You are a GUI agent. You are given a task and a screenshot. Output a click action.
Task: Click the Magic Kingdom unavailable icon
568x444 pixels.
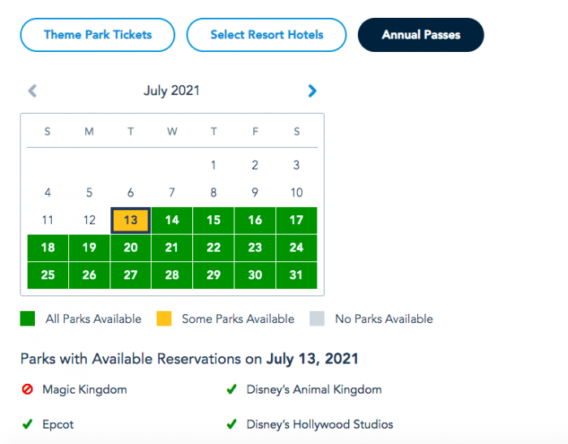(27, 390)
